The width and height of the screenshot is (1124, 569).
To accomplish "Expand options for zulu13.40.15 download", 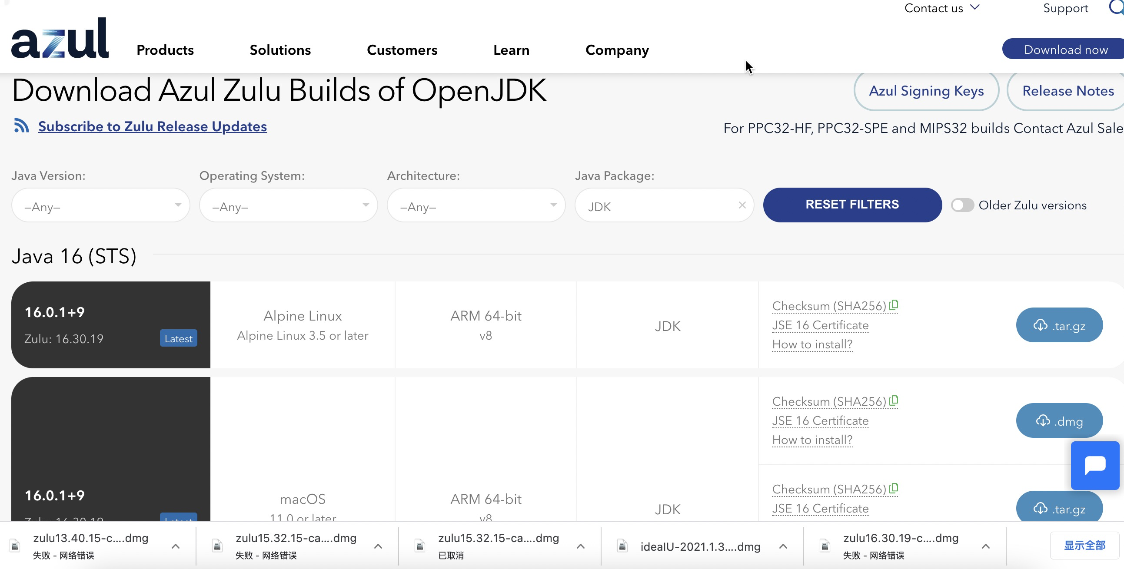I will click(x=176, y=546).
